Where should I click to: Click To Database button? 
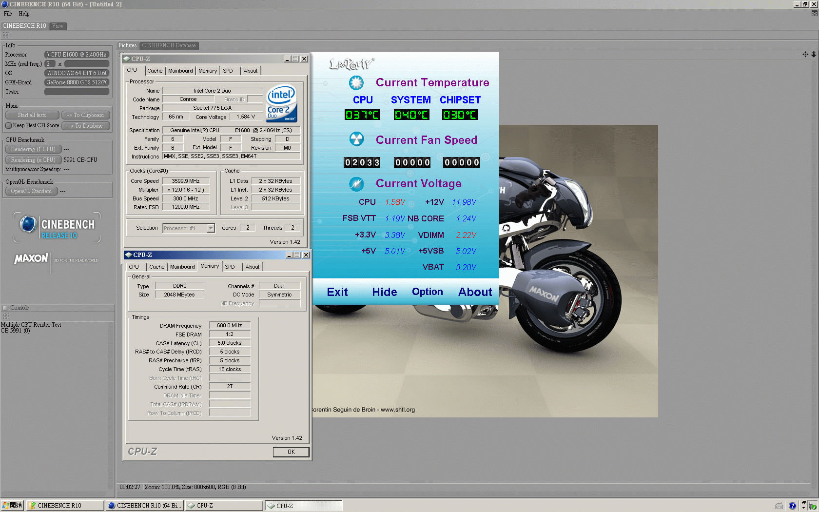[86, 126]
